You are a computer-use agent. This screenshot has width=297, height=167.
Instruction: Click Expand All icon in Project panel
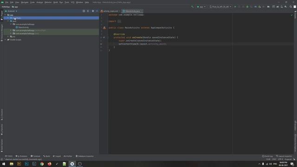click(x=88, y=11)
